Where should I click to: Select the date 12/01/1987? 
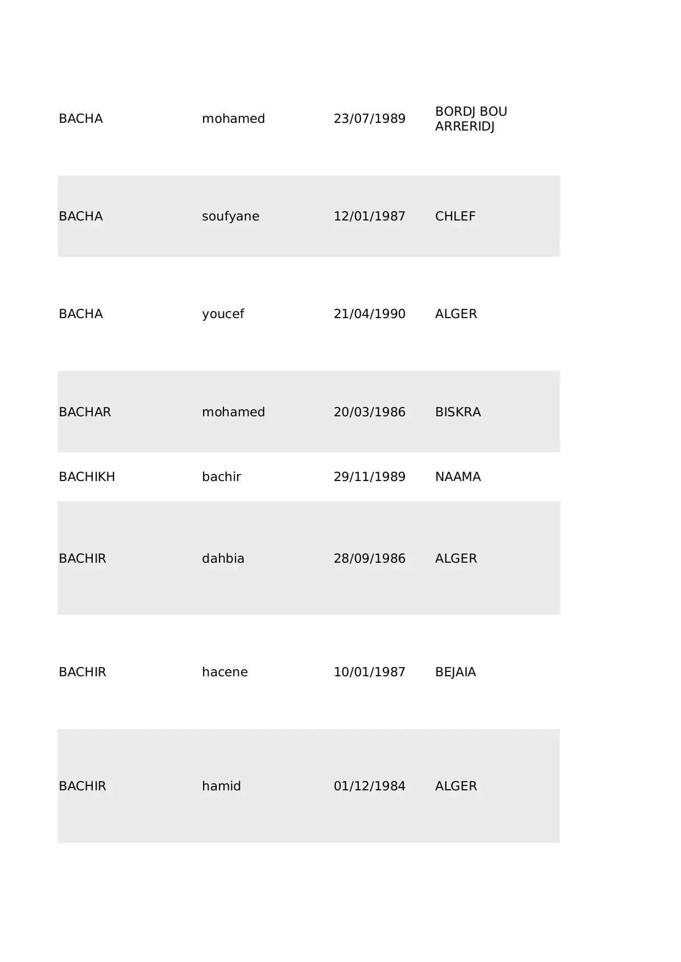[x=369, y=217]
